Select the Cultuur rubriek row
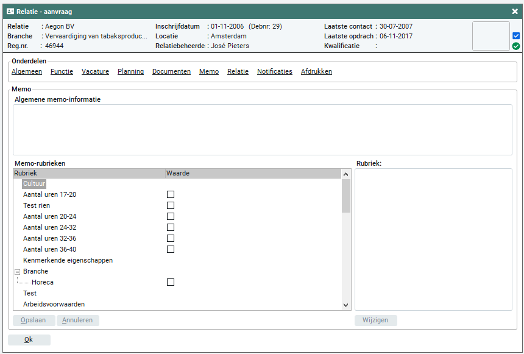Screen dimensions: 524x354 pos(34,183)
